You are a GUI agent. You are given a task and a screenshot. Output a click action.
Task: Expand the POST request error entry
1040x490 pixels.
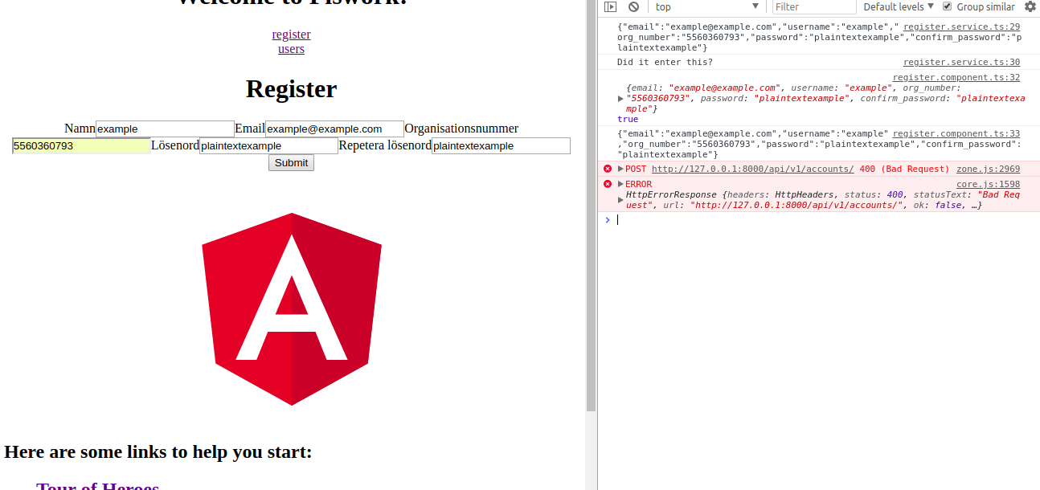pos(620,169)
